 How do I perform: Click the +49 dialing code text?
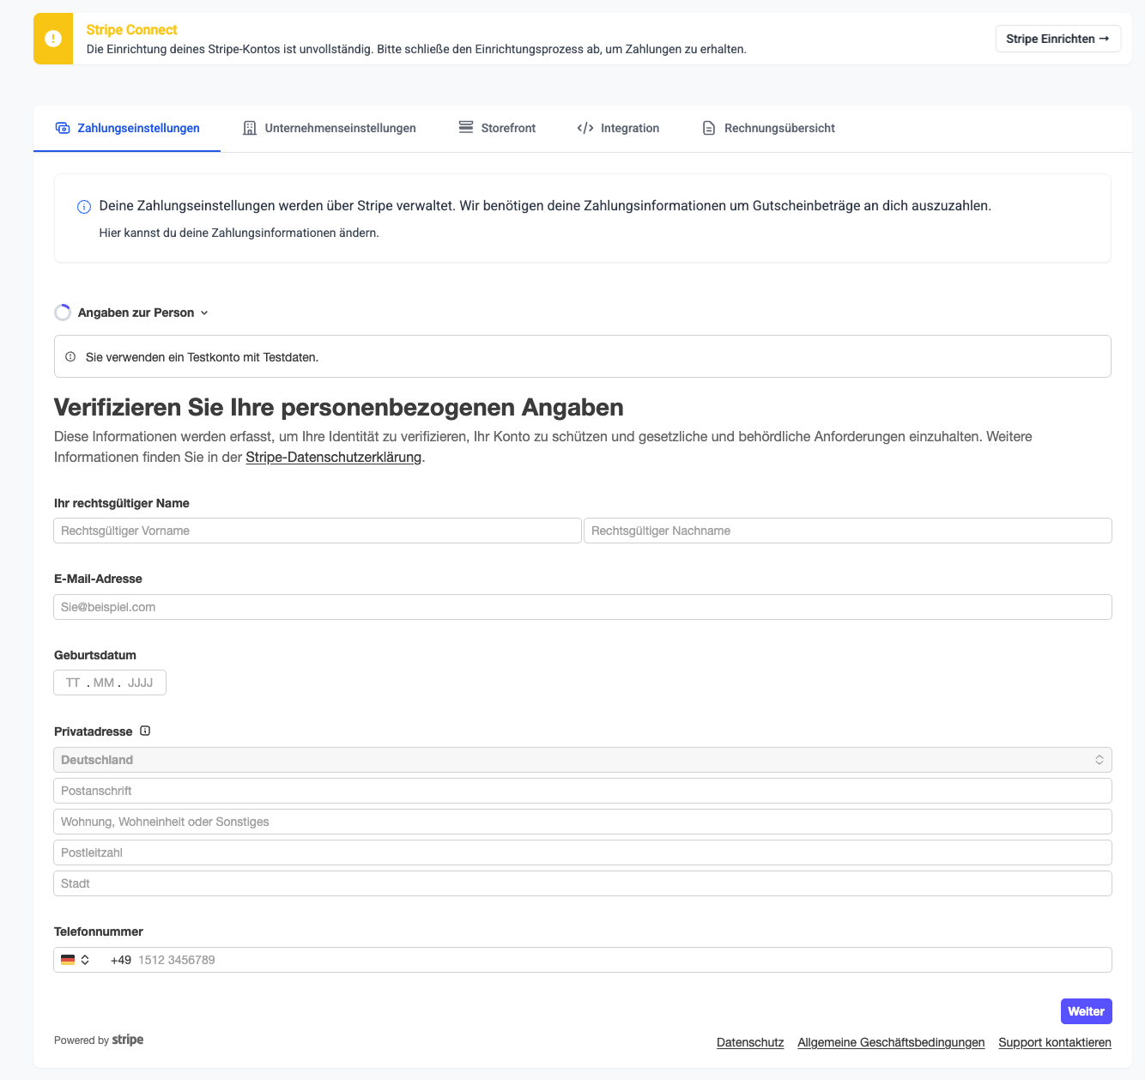click(x=121, y=960)
